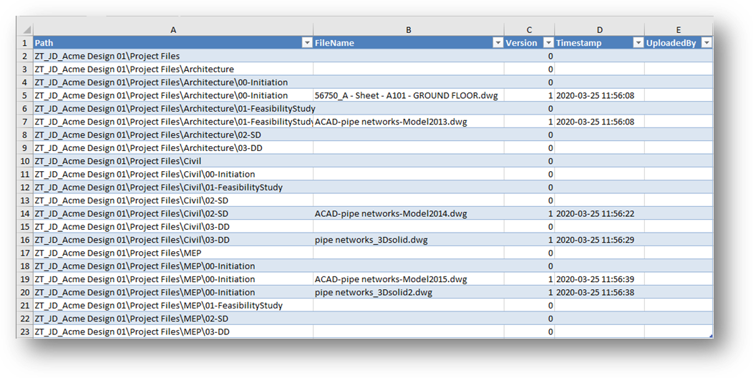This screenshot has width=753, height=378.
Task: Select column D header
Action: (x=599, y=30)
